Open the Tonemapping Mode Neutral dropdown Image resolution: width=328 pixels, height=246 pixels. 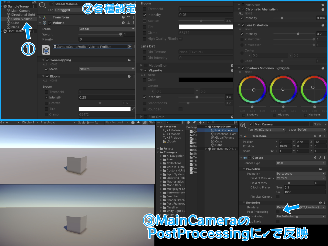107,69
